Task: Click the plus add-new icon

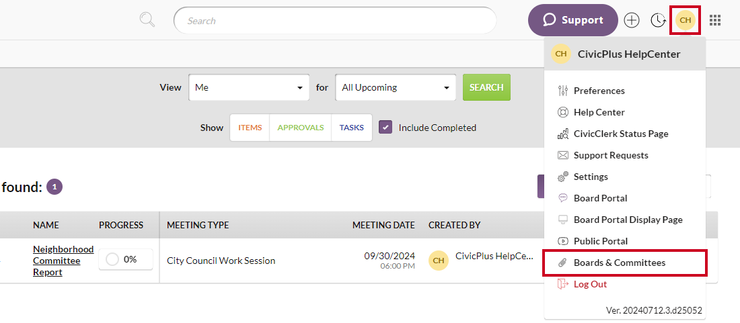Action: click(632, 20)
